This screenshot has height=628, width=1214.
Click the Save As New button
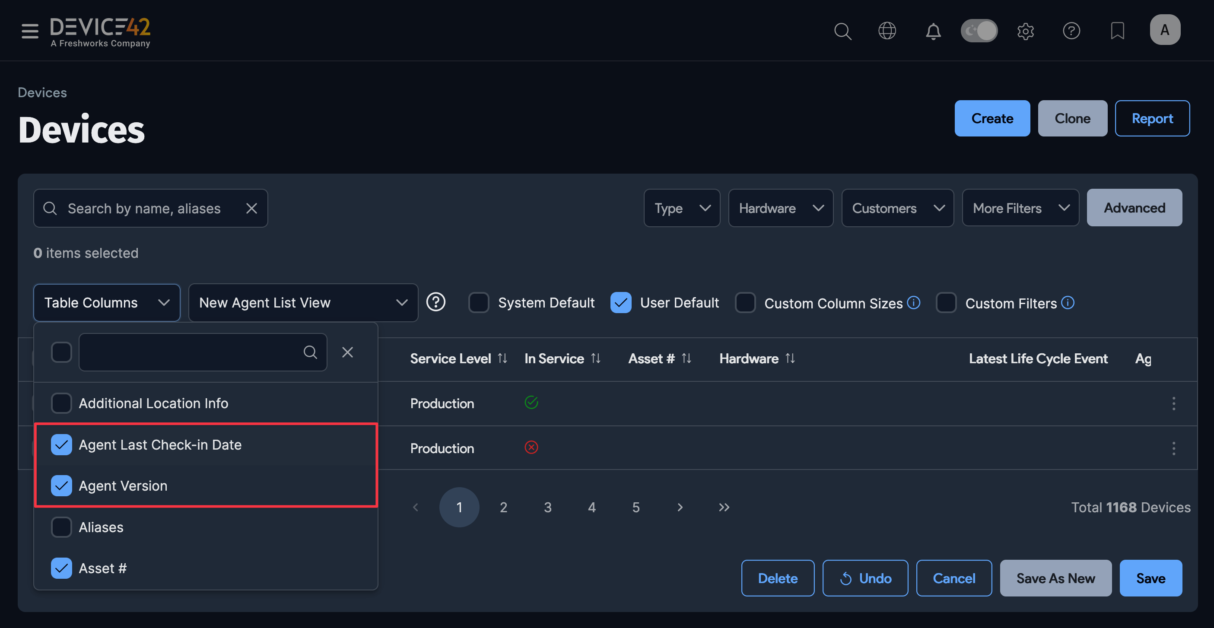tap(1055, 578)
